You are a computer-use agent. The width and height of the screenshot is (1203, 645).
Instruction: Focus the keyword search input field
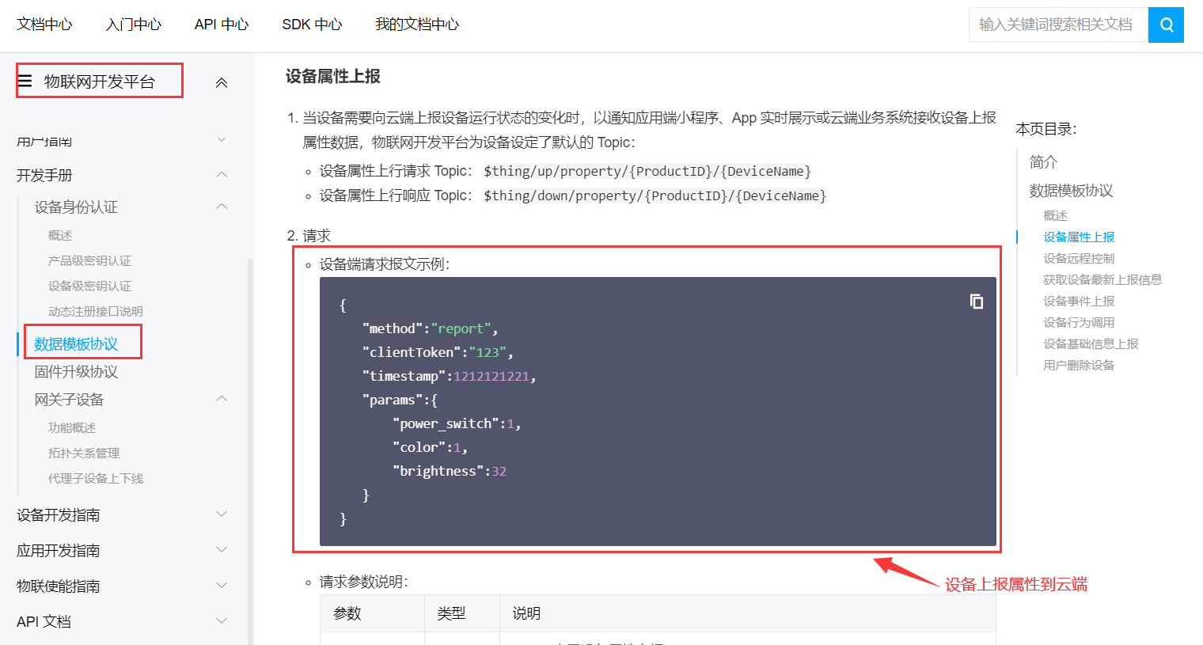coord(1058,25)
